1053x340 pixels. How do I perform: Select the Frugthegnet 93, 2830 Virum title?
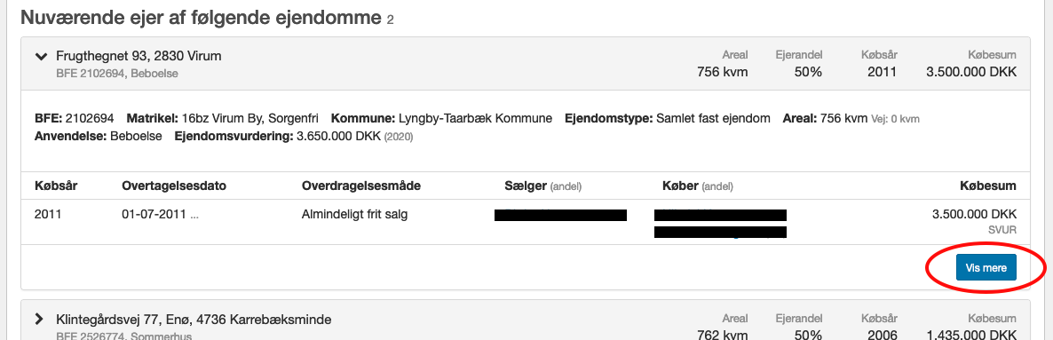139,56
